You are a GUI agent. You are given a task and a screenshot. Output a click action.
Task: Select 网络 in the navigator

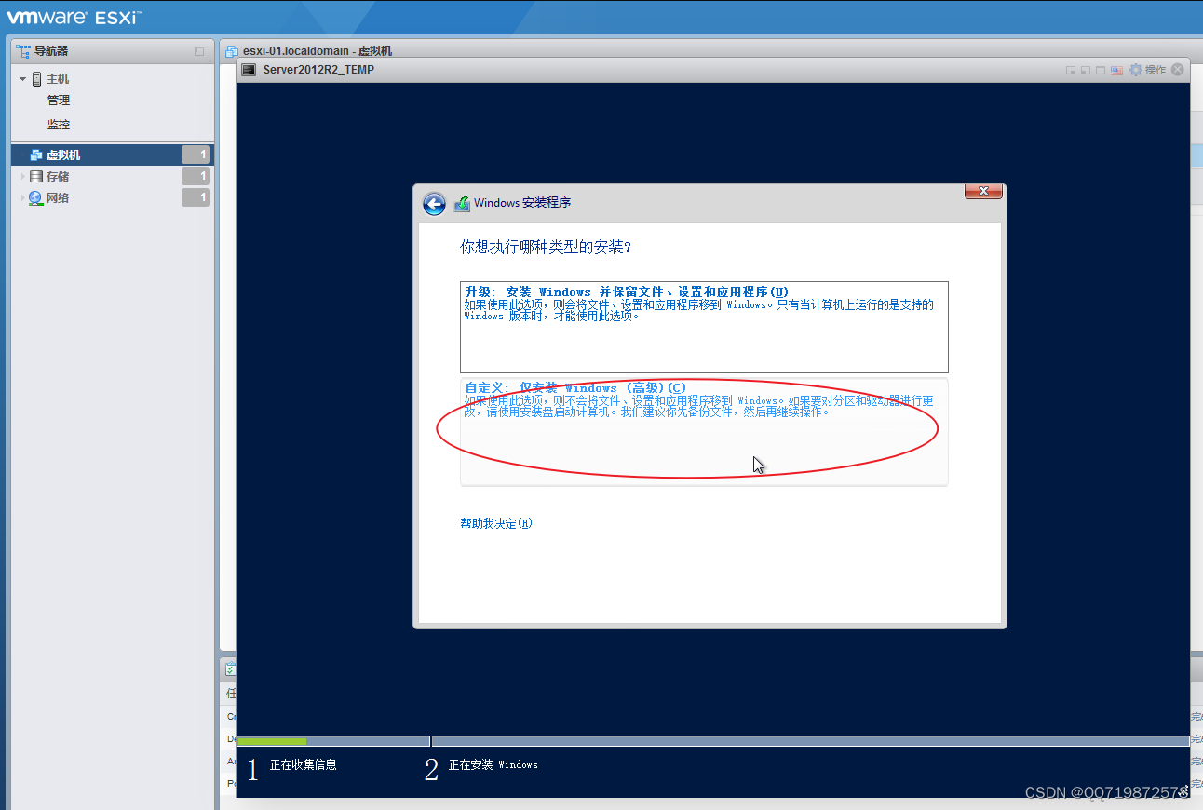[58, 198]
